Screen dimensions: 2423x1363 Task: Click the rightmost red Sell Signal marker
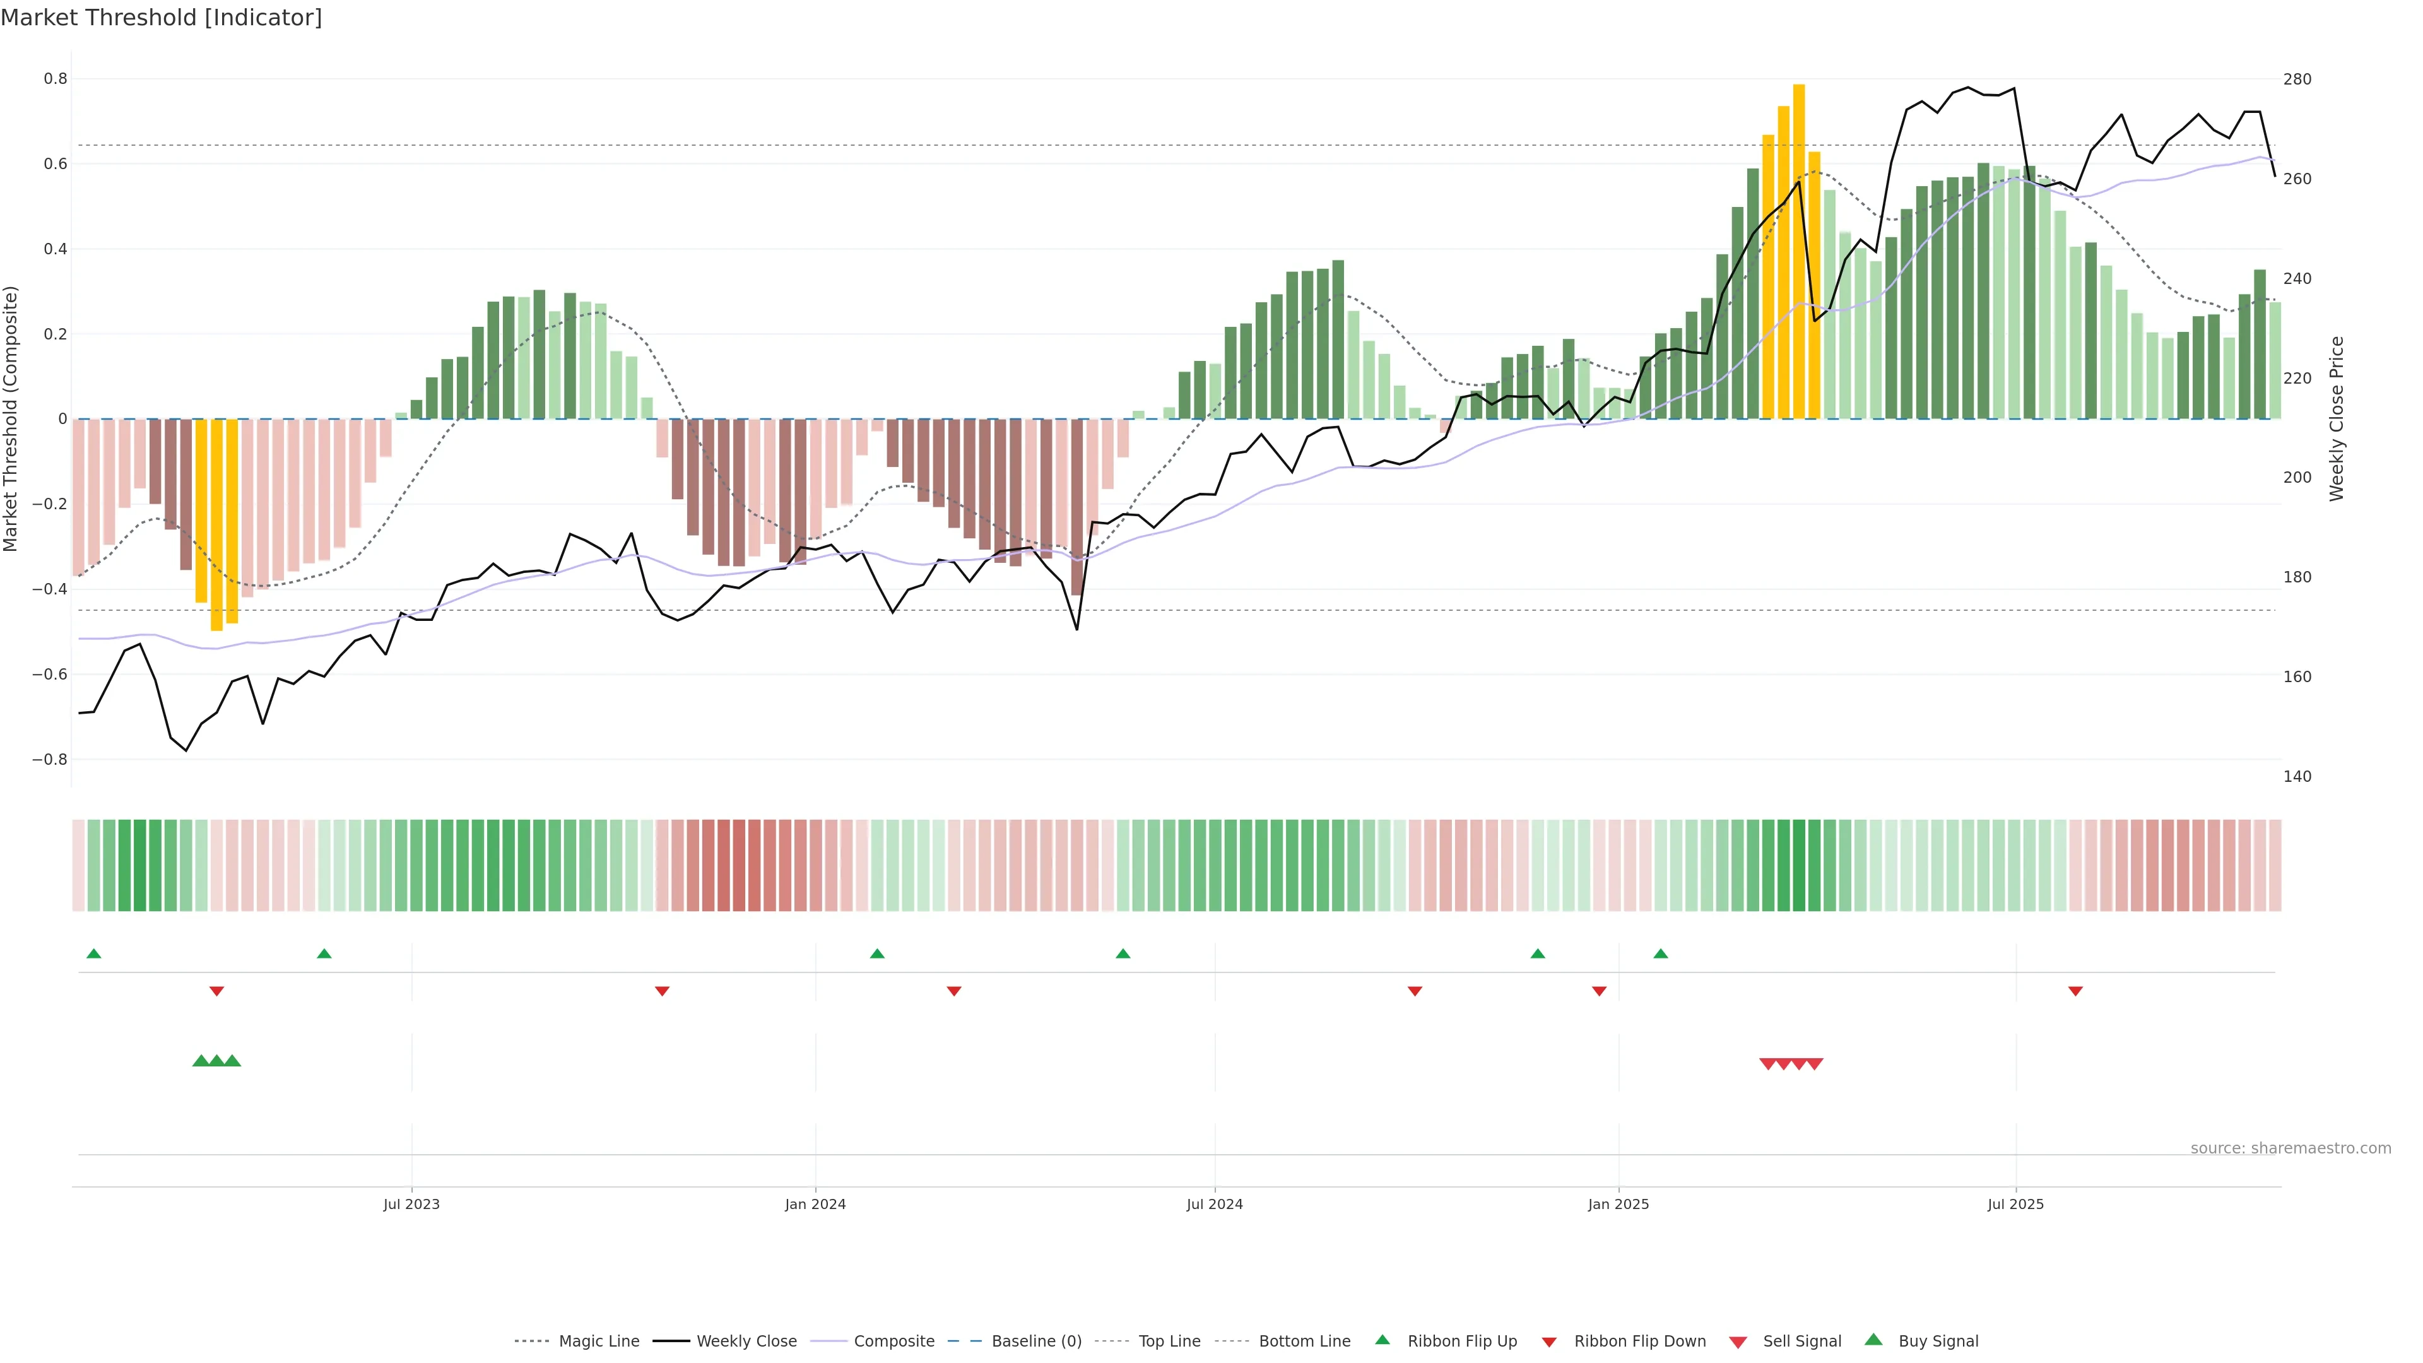point(1815,1064)
